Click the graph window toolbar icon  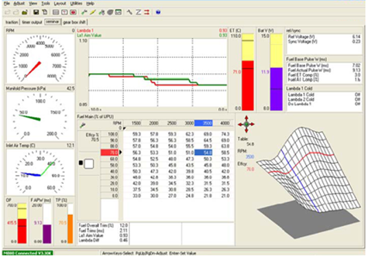pyautogui.click(x=118, y=12)
